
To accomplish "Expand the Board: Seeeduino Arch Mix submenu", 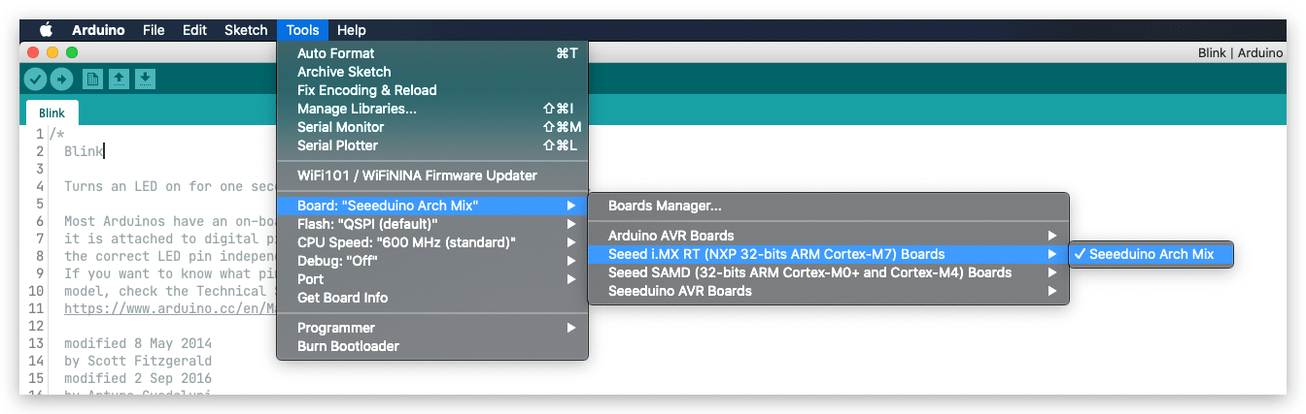I will coord(432,206).
